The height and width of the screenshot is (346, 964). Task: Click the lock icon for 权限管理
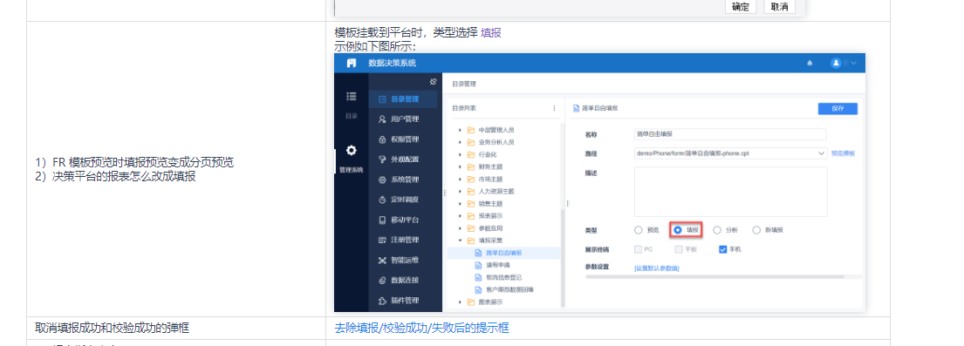(x=382, y=139)
